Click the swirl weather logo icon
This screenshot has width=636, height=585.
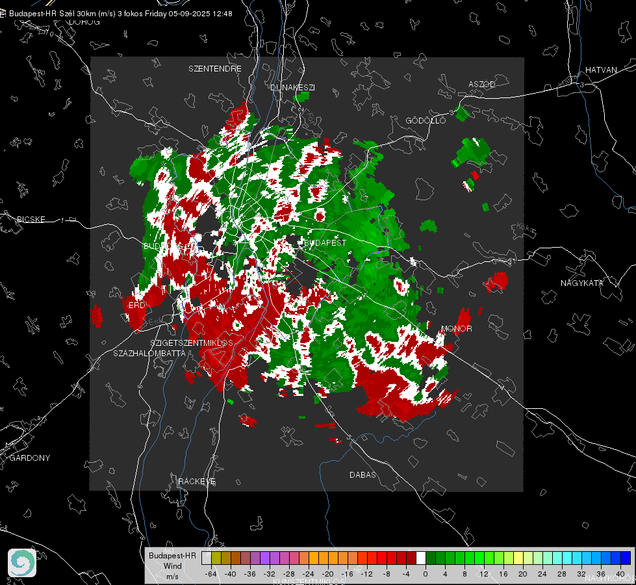point(22,563)
